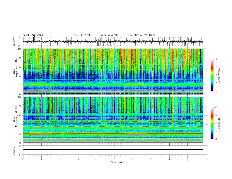Image resolution: width=232 pixels, height=179 pixels.
Task: Click the "5" tick on the time axis
Action: (x=115, y=159)
